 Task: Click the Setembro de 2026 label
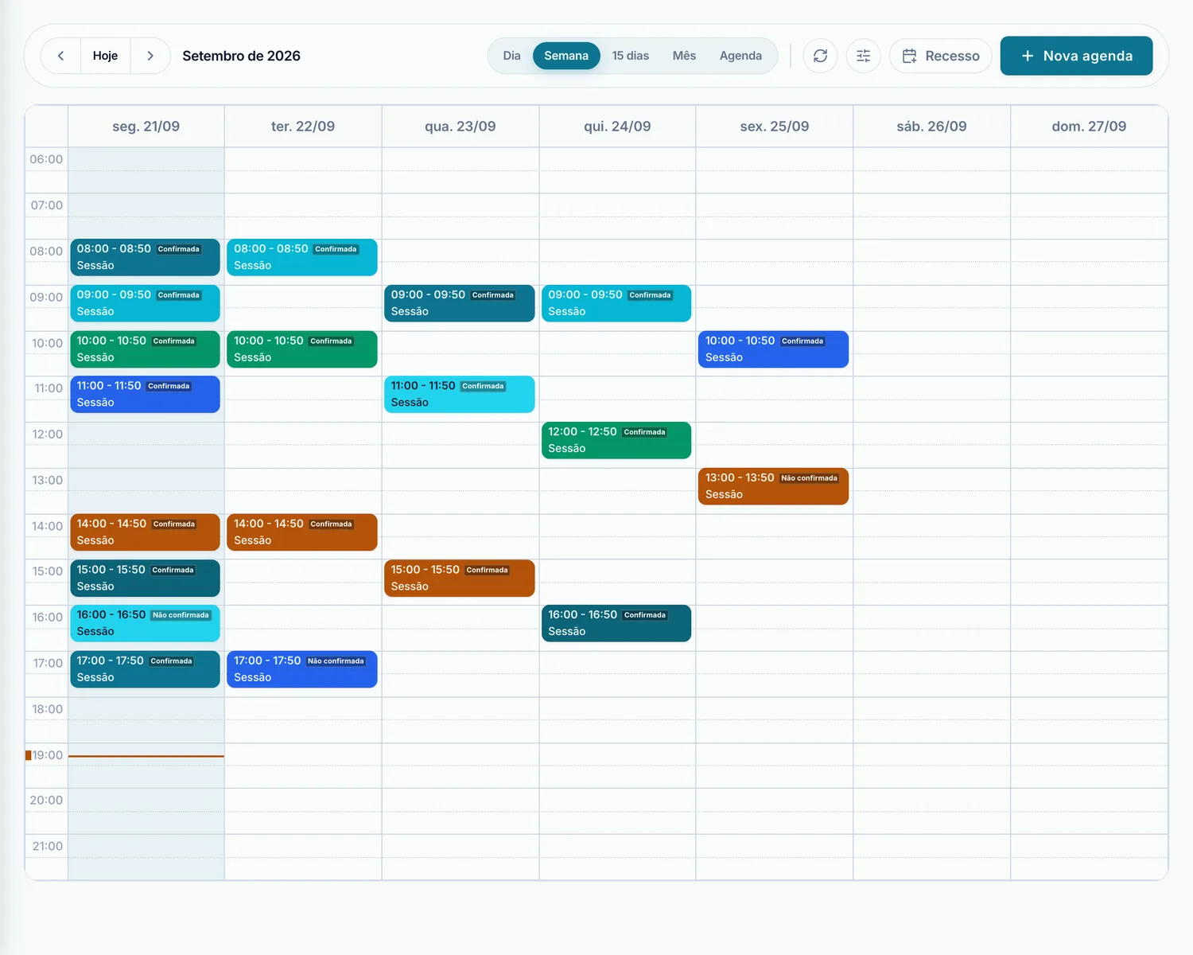click(241, 56)
